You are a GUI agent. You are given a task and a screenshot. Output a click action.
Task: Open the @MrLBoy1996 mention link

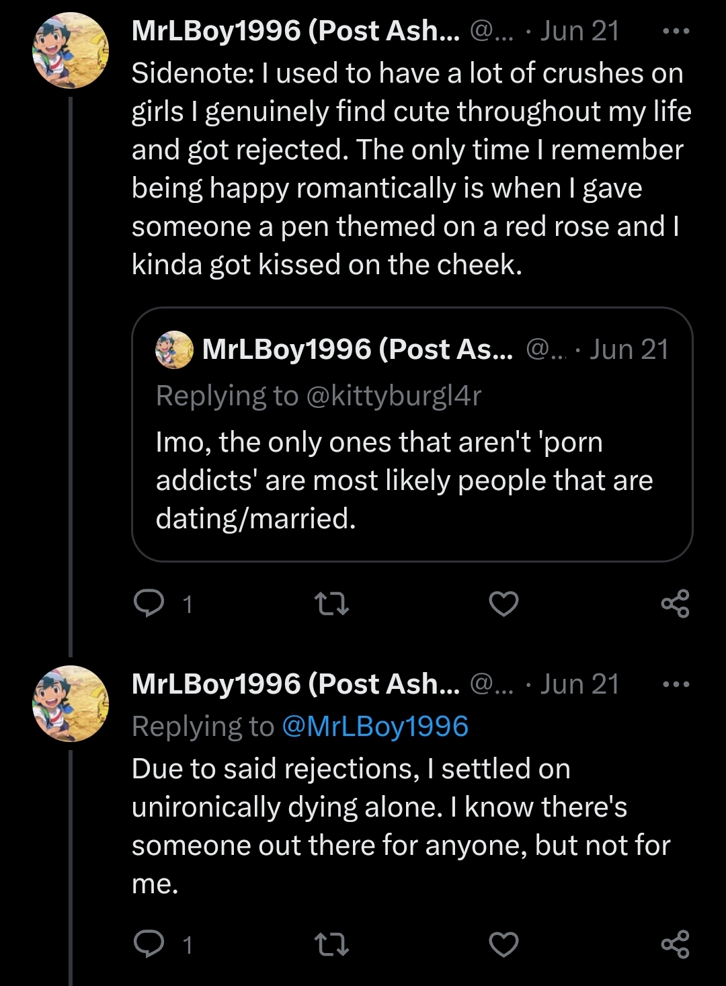coord(375,727)
